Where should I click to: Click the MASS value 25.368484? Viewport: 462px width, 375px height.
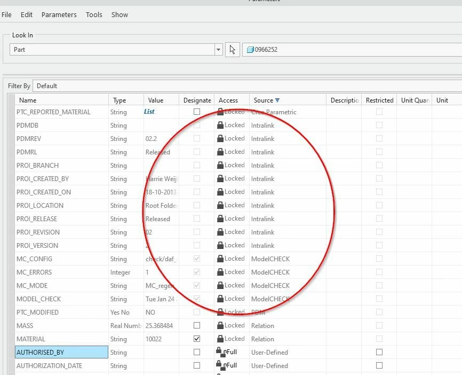159,326
